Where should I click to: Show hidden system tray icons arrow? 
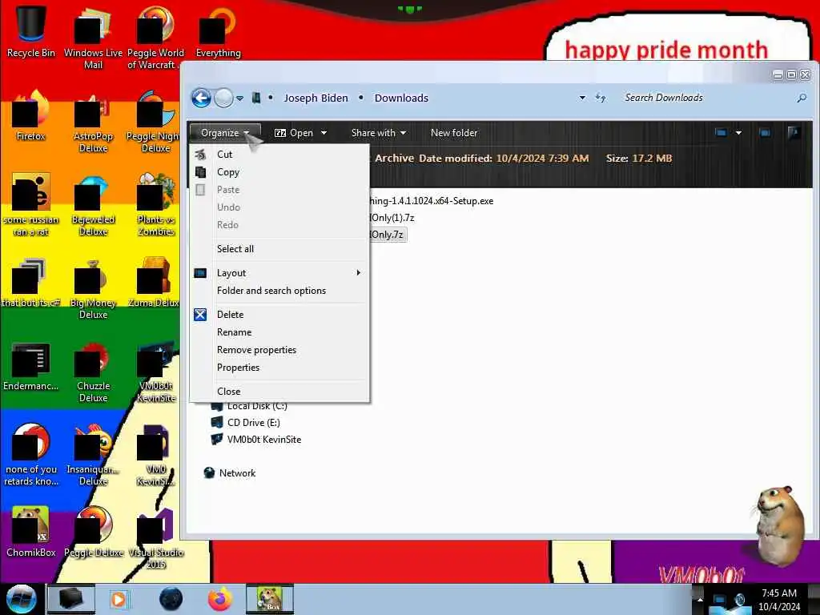coord(700,599)
